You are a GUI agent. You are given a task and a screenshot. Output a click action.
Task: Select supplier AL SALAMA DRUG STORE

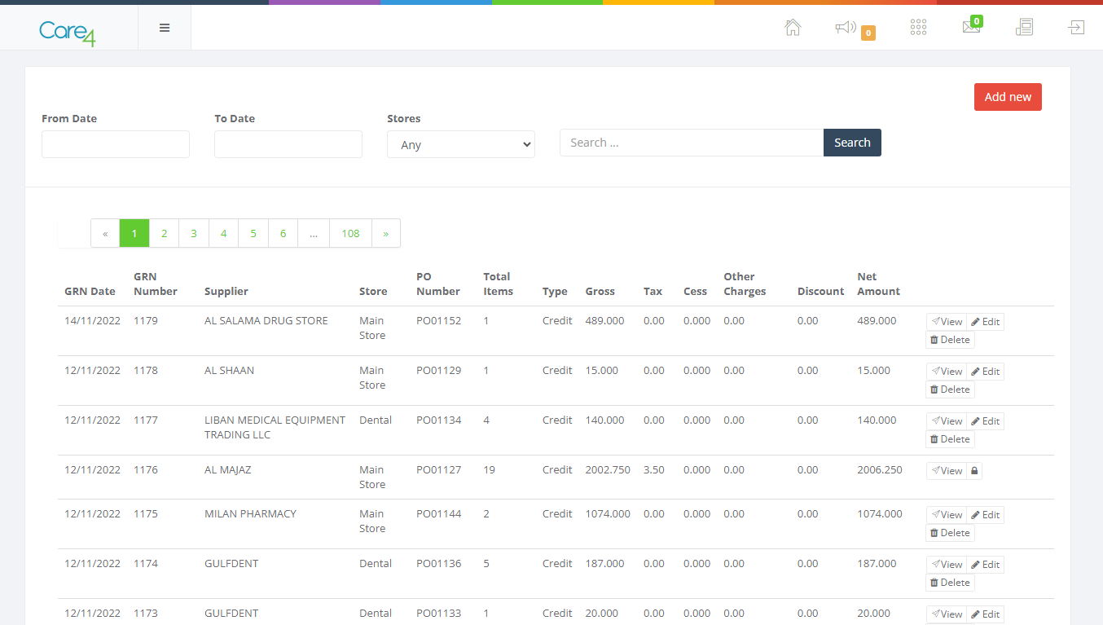266,321
